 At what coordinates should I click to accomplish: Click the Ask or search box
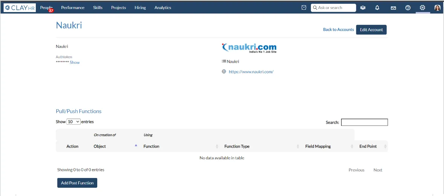(x=333, y=8)
